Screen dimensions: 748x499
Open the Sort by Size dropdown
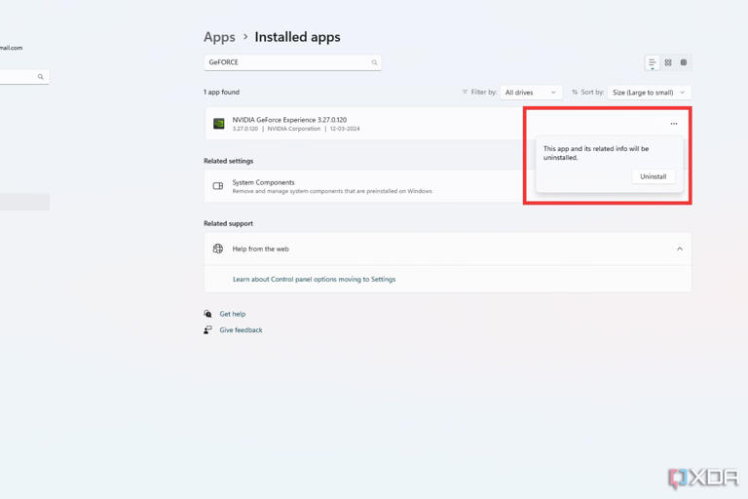(x=649, y=93)
